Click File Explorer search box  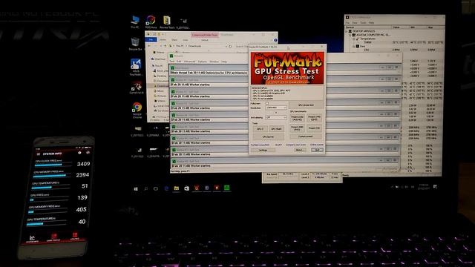click(x=242, y=46)
